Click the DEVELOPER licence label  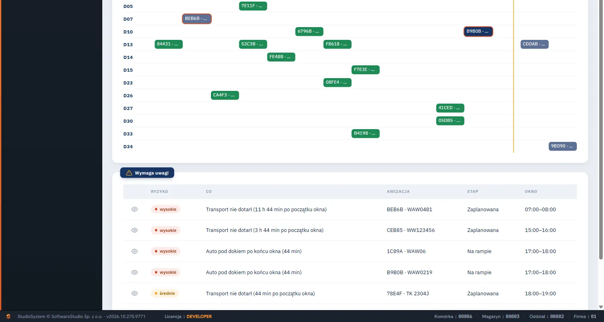[x=199, y=316]
